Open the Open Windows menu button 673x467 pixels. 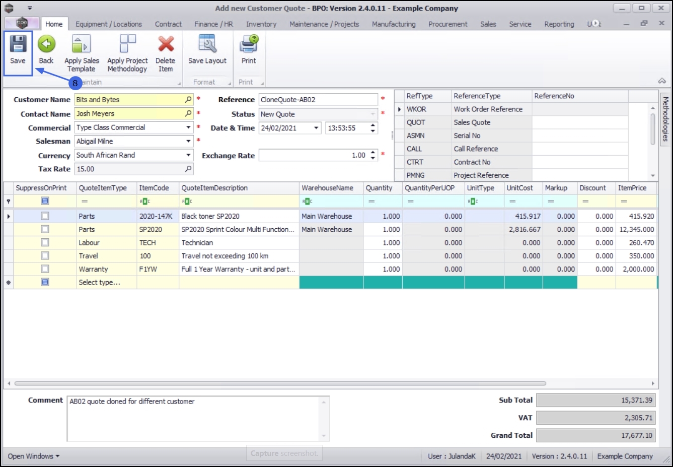[x=33, y=456]
